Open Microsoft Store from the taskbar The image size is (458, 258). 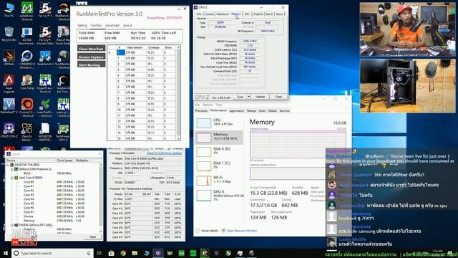tap(111, 253)
